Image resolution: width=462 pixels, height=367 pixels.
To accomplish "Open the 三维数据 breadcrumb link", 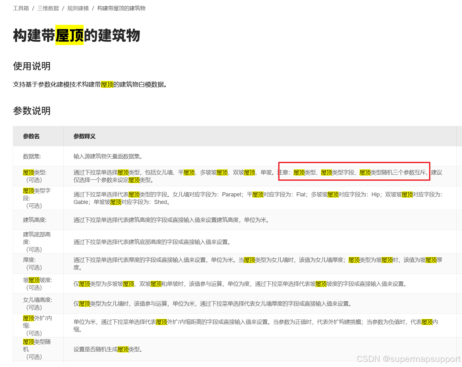I will [48, 8].
